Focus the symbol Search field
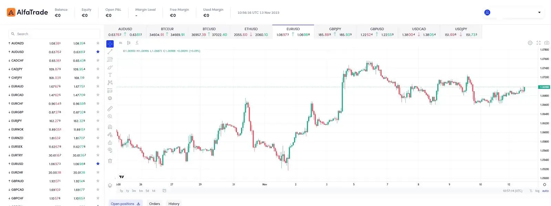This screenshot has height=206, width=551. point(54,34)
